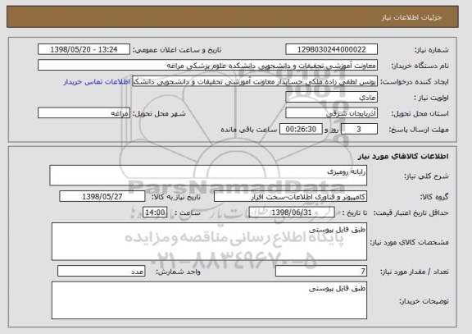Screen dimensions: 472x334
Task: Click the label شماره نیاز
Action: click(431, 50)
